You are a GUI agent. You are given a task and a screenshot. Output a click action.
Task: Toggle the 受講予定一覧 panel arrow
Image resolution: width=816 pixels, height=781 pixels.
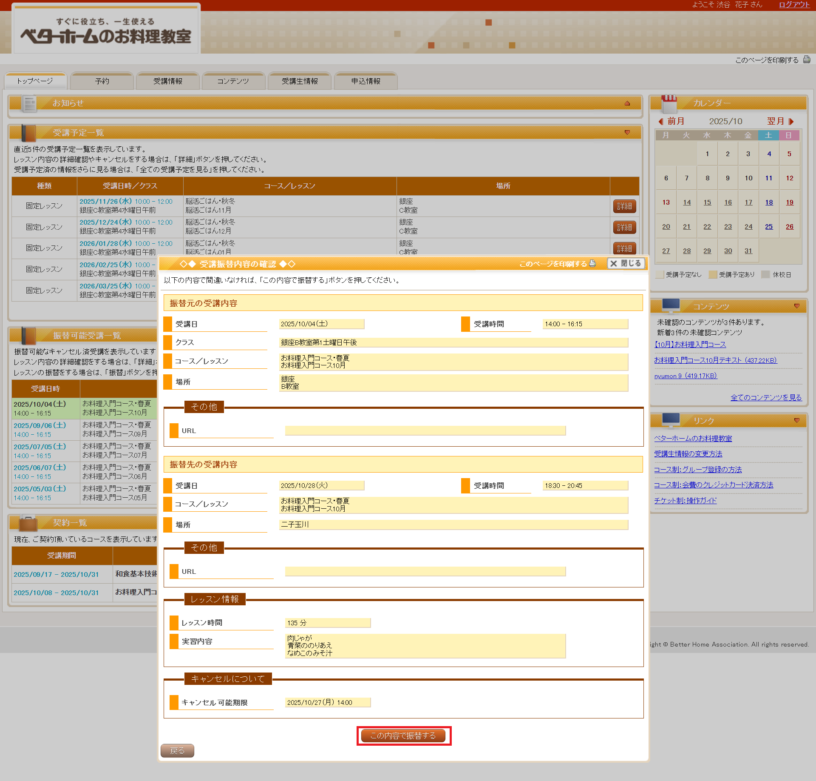coord(627,133)
